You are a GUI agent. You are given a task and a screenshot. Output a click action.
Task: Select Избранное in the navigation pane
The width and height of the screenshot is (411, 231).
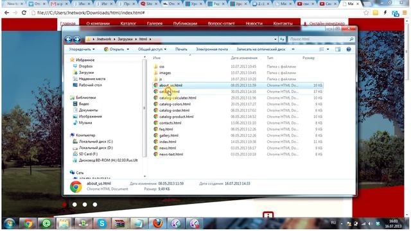click(x=85, y=60)
